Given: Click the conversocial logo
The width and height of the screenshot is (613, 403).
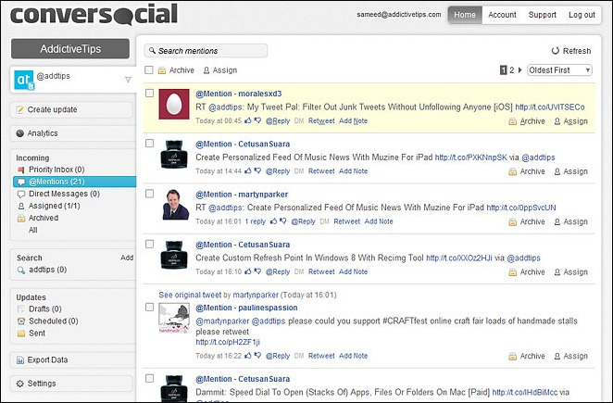Looking at the screenshot, I should (x=94, y=14).
